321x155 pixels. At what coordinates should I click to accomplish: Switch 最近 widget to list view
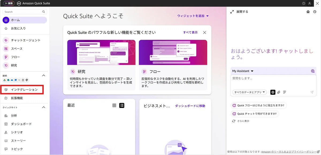click(122, 105)
